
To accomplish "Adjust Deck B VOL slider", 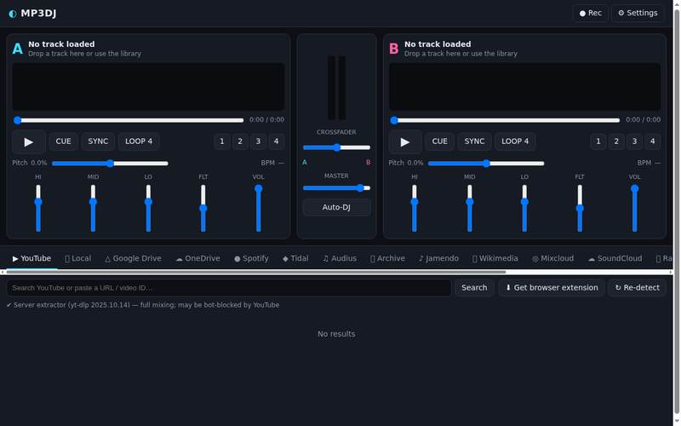I will tap(634, 208).
